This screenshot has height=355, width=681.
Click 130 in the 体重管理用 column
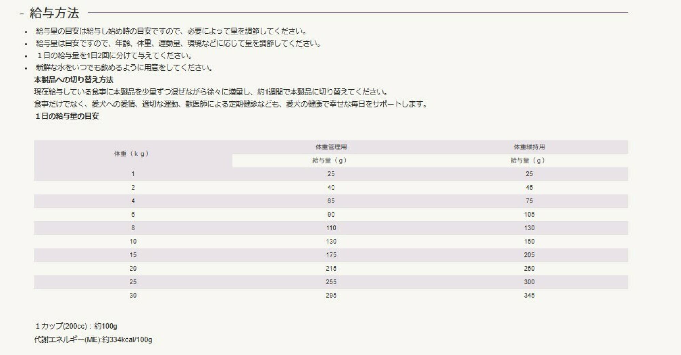click(331, 241)
